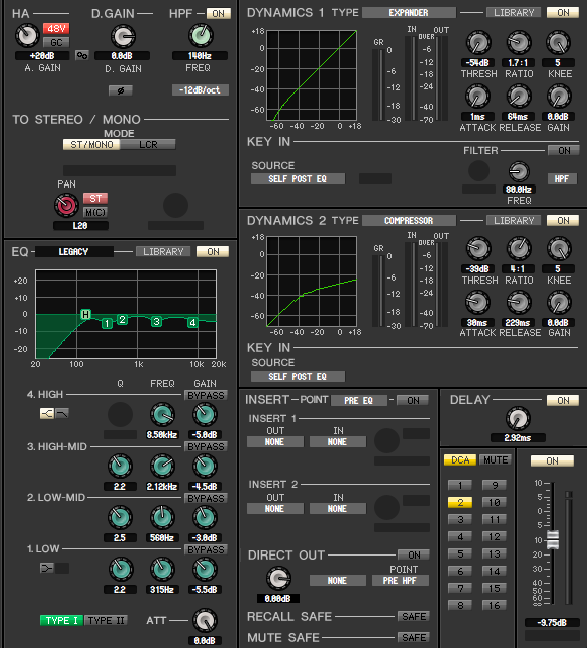Click EQ band 4 handle on graph
The width and height of the screenshot is (587, 648).
click(x=192, y=322)
